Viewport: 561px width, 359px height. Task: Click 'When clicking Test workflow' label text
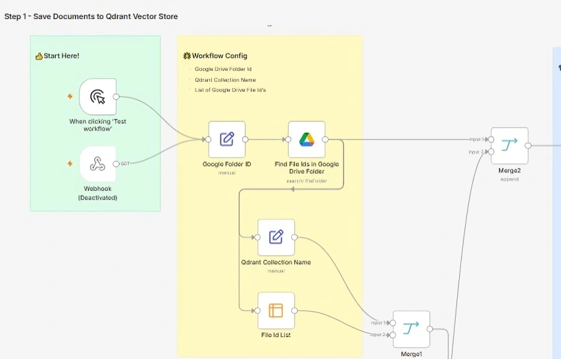point(98,125)
